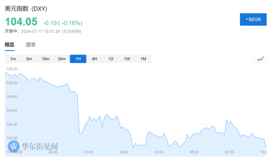
Task: Select the 1D timeframe
Action: tap(111, 59)
